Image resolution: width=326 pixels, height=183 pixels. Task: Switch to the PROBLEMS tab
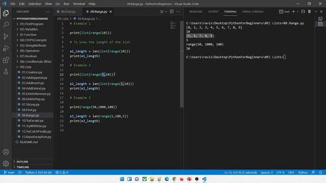click(196, 12)
